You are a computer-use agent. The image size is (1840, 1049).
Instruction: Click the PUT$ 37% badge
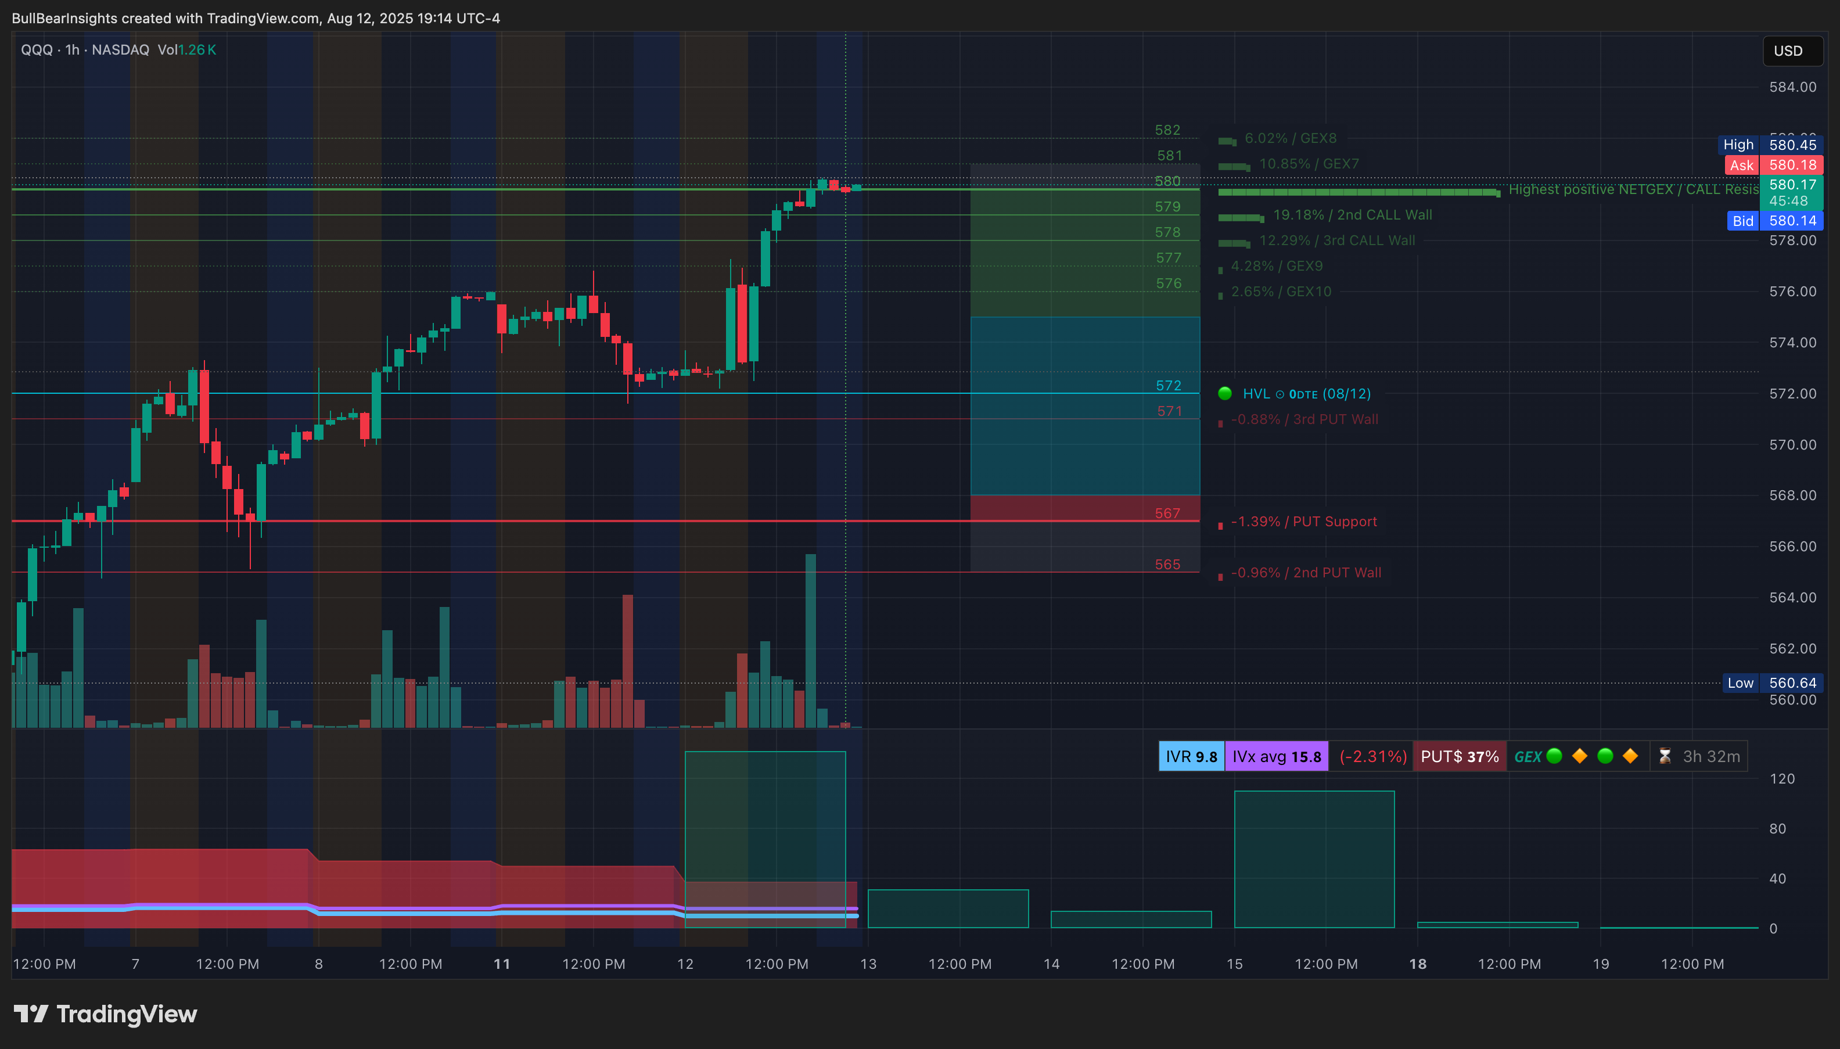coord(1460,756)
